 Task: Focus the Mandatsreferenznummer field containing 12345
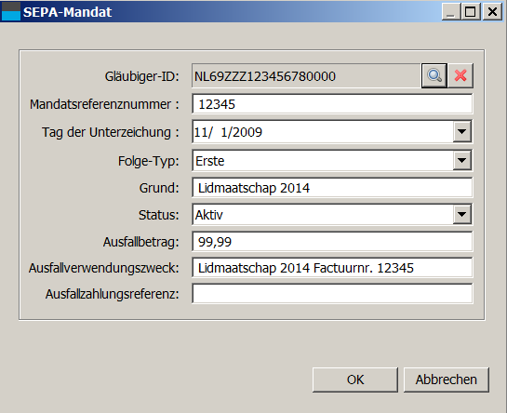pos(332,104)
